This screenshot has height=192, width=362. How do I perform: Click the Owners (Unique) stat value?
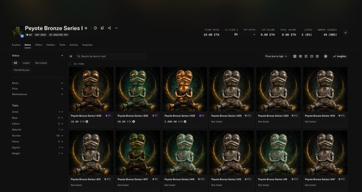(330, 35)
